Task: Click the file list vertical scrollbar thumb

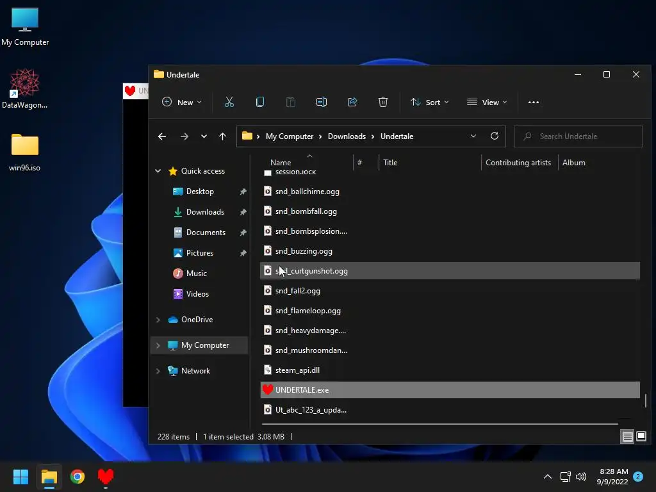Action: point(646,400)
